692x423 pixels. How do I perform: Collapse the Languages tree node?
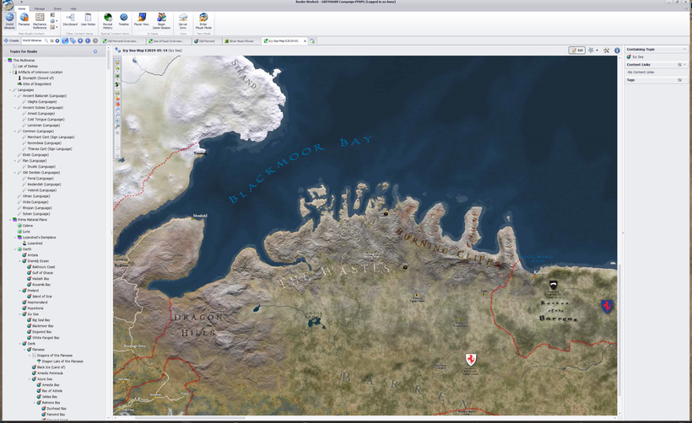pyautogui.click(x=11, y=90)
